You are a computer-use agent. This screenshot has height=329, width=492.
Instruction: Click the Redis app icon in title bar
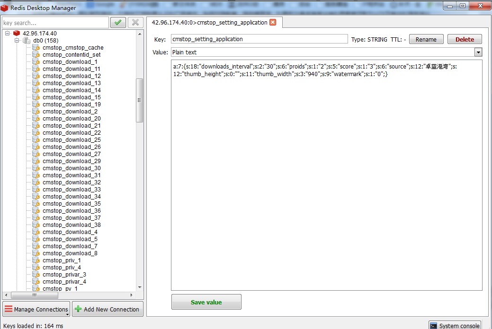4,8
